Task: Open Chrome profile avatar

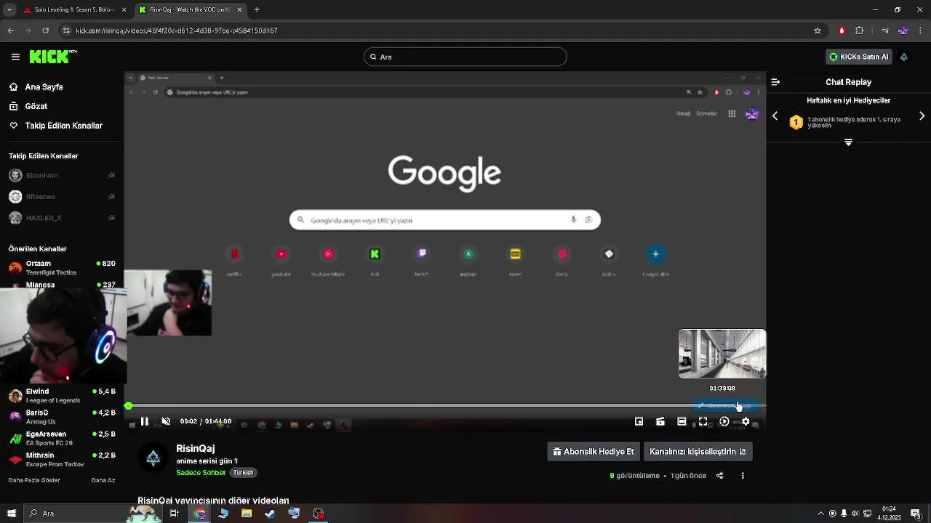Action: (903, 31)
